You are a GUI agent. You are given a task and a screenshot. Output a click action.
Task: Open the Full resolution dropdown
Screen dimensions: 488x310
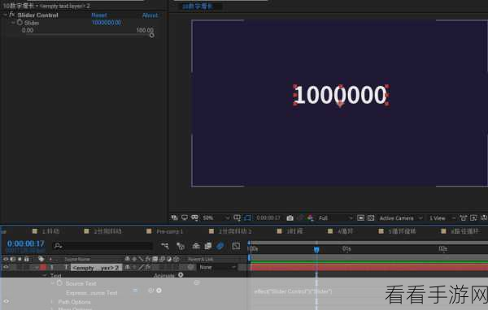(335, 218)
